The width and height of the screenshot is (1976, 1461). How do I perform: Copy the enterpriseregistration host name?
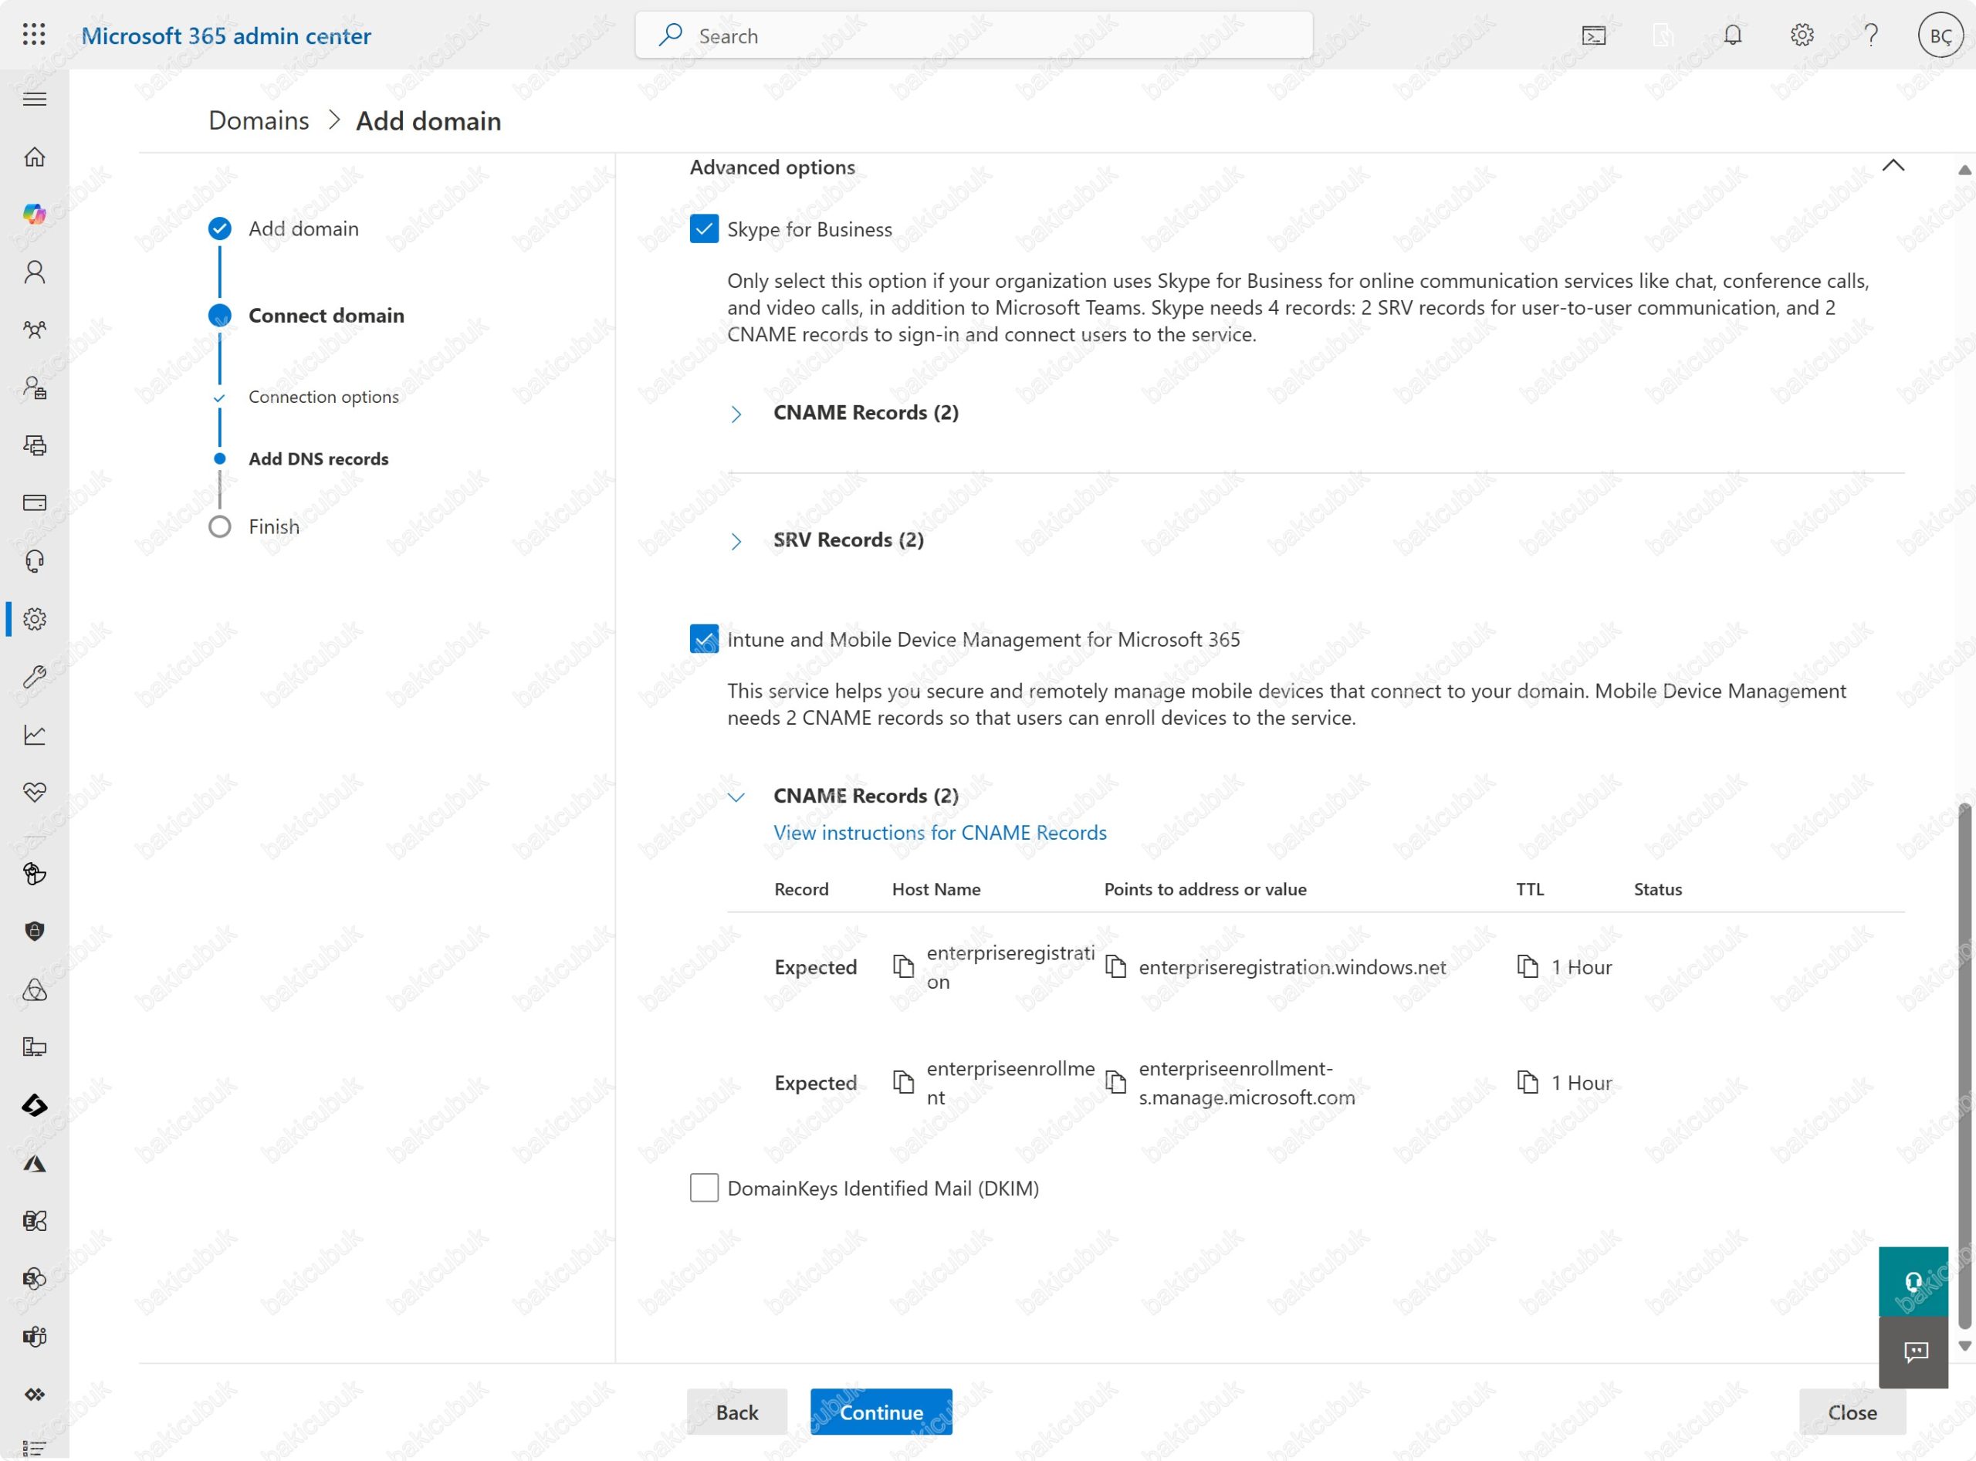click(x=902, y=966)
